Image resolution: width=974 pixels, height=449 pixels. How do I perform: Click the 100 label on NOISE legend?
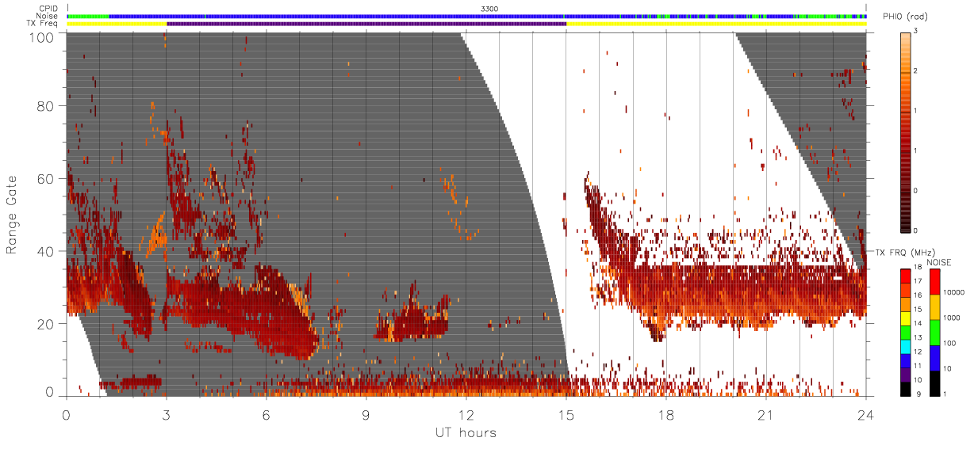pos(949,343)
